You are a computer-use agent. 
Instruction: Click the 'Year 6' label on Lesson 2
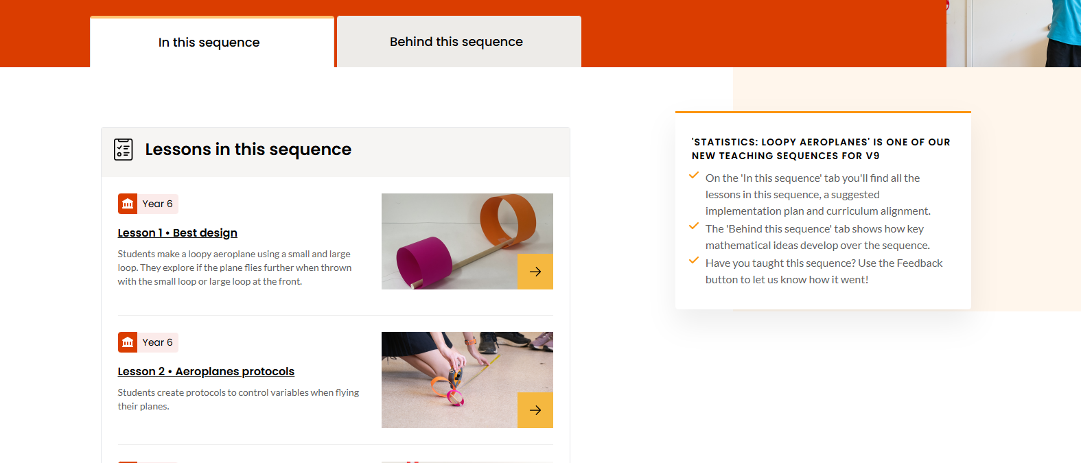(x=157, y=342)
